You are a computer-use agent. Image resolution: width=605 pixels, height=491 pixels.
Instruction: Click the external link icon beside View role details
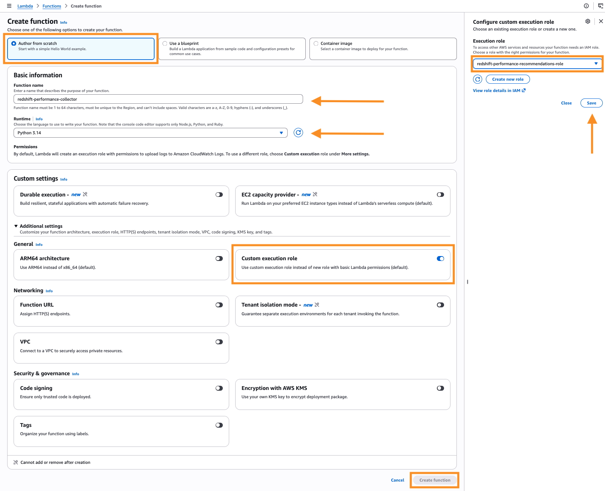click(x=524, y=91)
